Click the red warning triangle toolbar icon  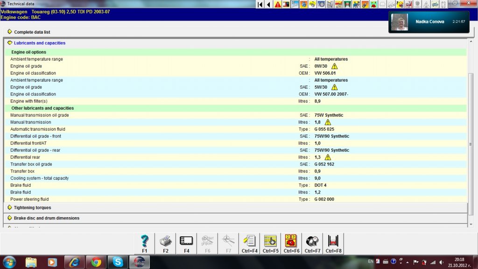coord(278,4)
